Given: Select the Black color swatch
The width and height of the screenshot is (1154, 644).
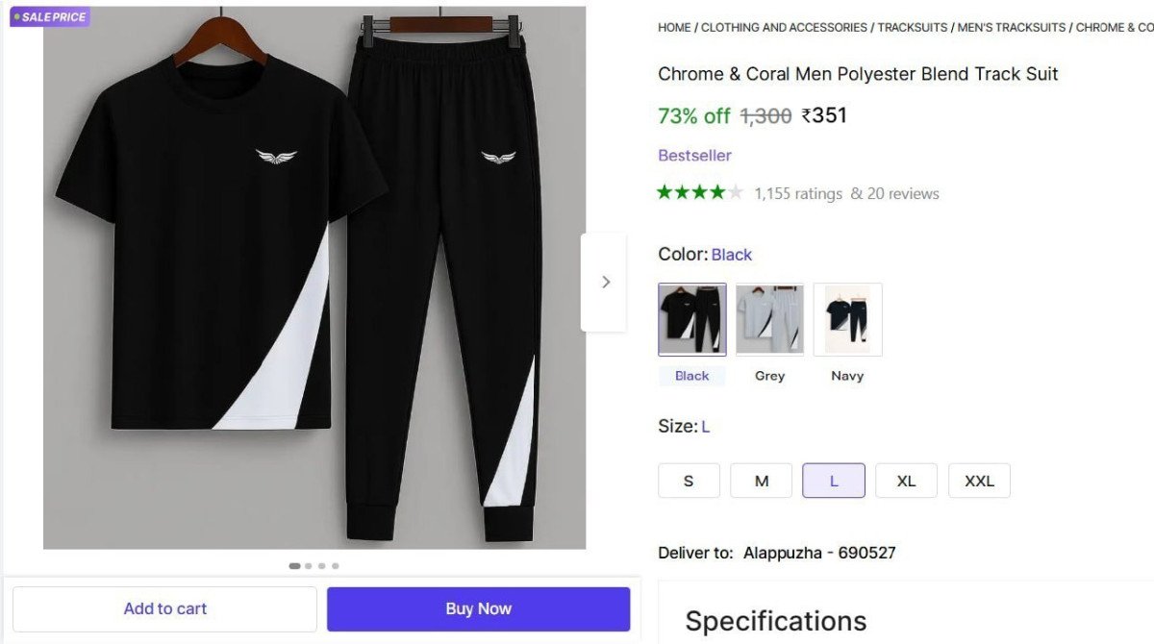Looking at the screenshot, I should 691,319.
